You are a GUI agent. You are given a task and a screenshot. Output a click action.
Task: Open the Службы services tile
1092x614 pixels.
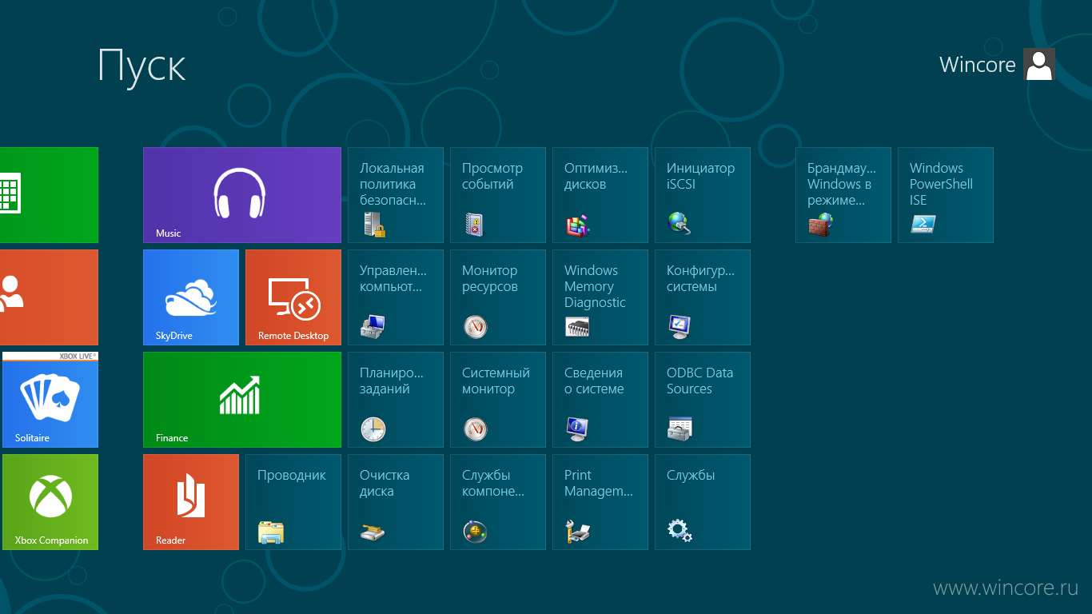[702, 501]
